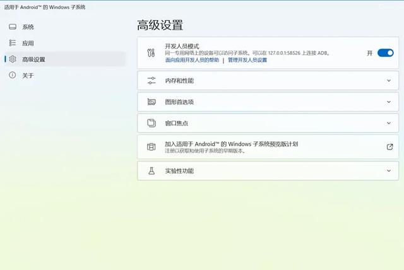Click the 内存和性能 sliders icon
Screen dimensions: 404x270
point(151,81)
